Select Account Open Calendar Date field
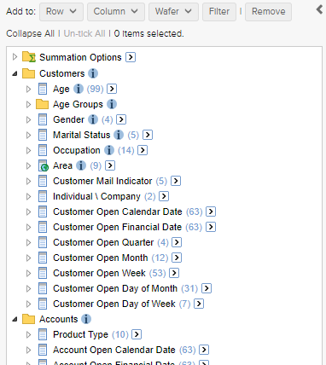The width and height of the screenshot is (326, 365). [x=114, y=350]
